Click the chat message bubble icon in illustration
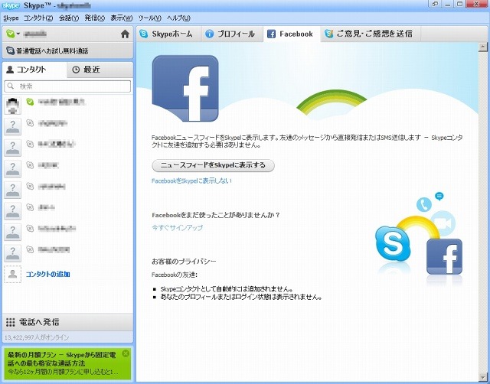The width and height of the screenshot is (490, 384). coord(439,196)
